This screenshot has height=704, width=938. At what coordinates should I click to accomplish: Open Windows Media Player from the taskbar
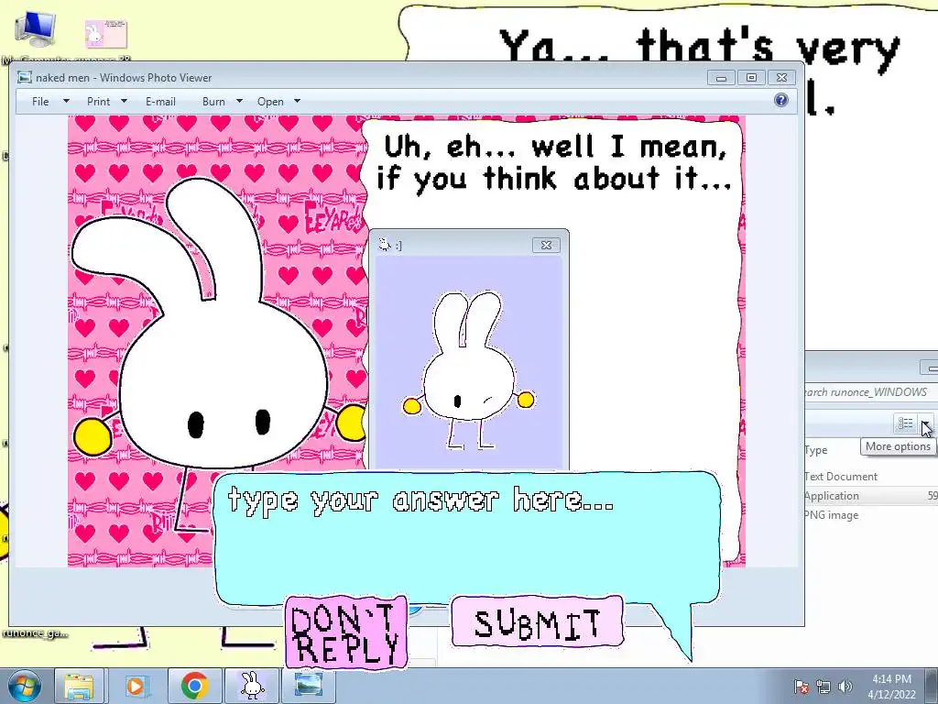pyautogui.click(x=136, y=686)
